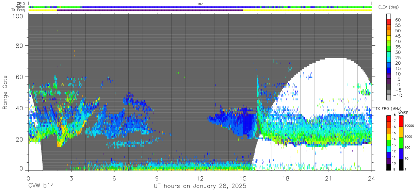Click the x-axis hour marker "24"
Screen dimensions: 418x193
click(x=371, y=178)
